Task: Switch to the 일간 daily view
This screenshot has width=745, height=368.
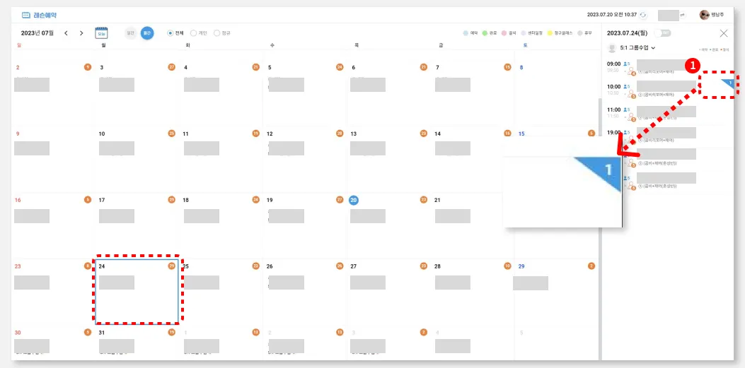Action: tap(130, 33)
